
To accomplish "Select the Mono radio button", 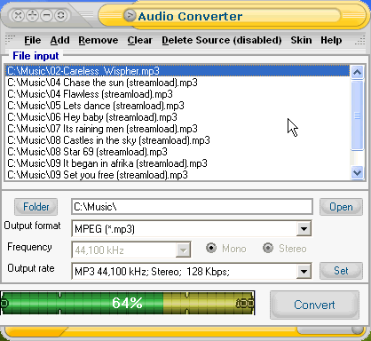I will click(x=211, y=248).
